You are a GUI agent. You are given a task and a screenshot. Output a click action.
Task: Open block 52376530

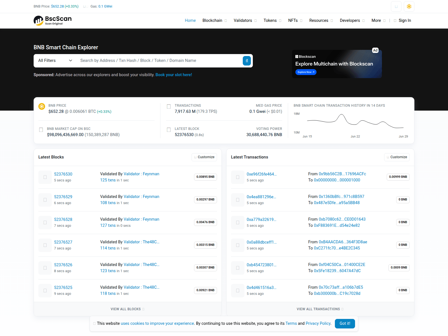click(x=63, y=174)
